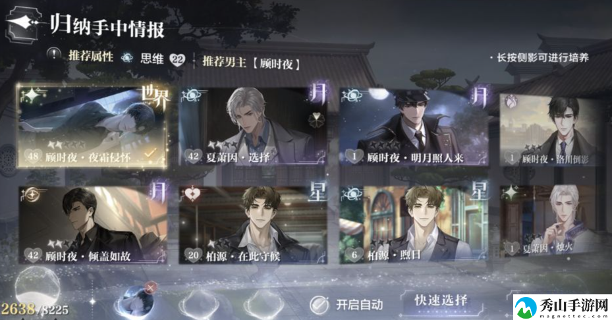Pick the 夏萧因·烛火 card
This screenshot has width=612, height=320.
coord(548,221)
